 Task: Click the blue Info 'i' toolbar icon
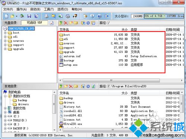(x=92, y=16)
